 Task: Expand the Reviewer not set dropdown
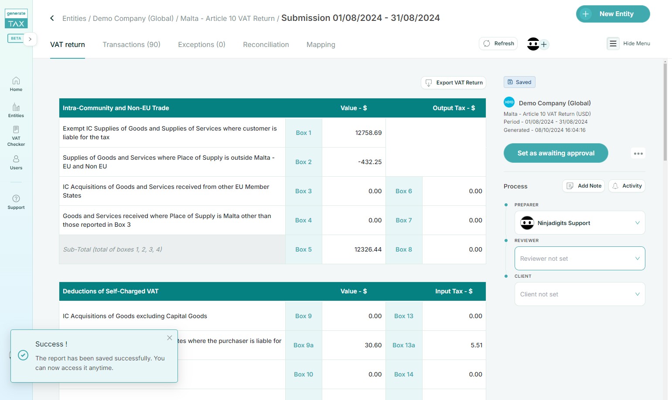579,259
